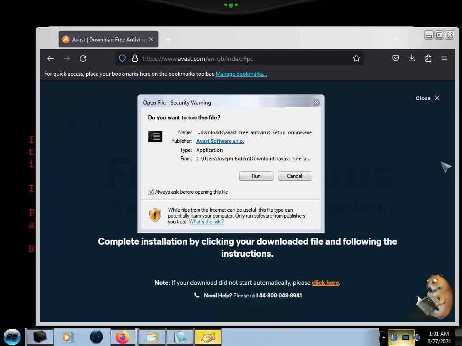Reload the Avast page

coord(83,58)
